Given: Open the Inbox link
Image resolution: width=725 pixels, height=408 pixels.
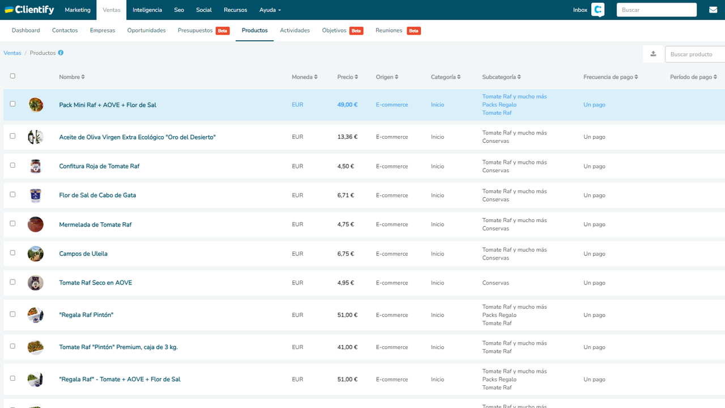Looking at the screenshot, I should [580, 10].
